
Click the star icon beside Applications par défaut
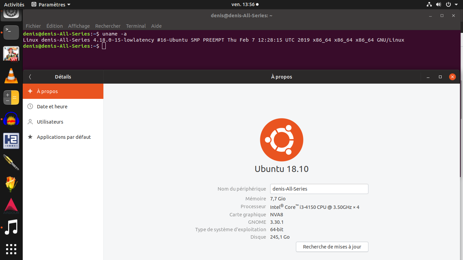(x=30, y=137)
